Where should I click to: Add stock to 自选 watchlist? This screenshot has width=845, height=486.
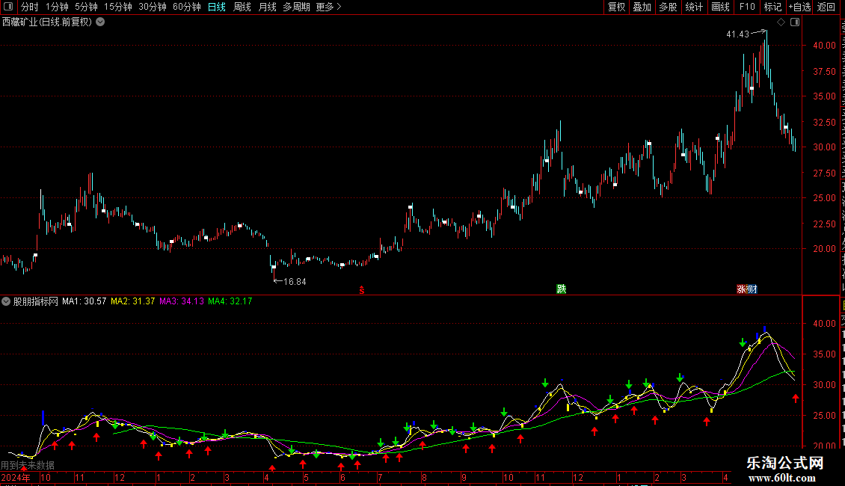click(x=799, y=7)
